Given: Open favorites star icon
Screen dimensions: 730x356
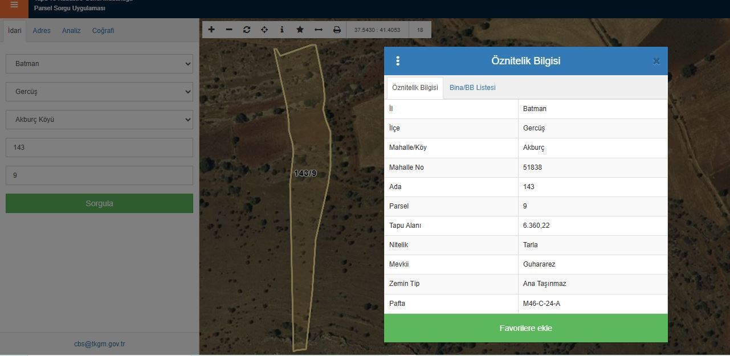Looking at the screenshot, I should coord(300,30).
